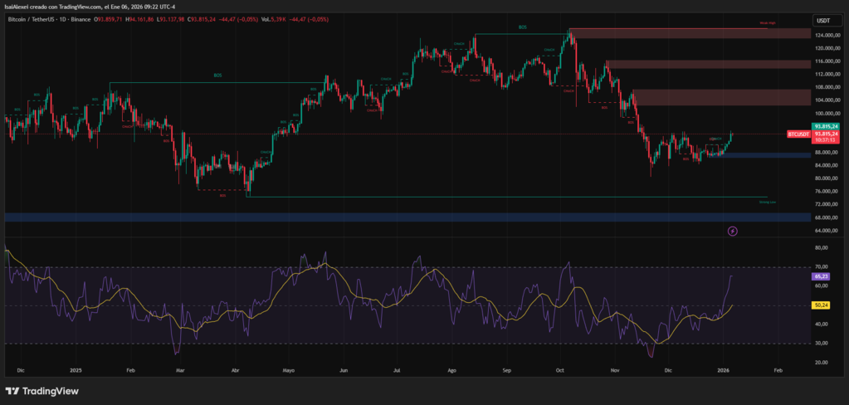This screenshot has width=849, height=405.
Task: Click the red BTCUSDT symbol label
Action: click(x=799, y=134)
